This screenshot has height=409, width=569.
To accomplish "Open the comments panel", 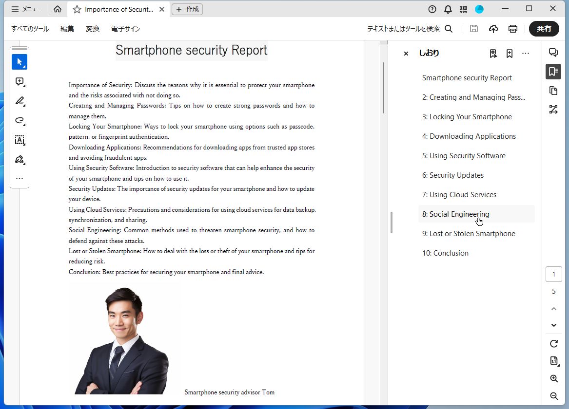I will (553, 52).
